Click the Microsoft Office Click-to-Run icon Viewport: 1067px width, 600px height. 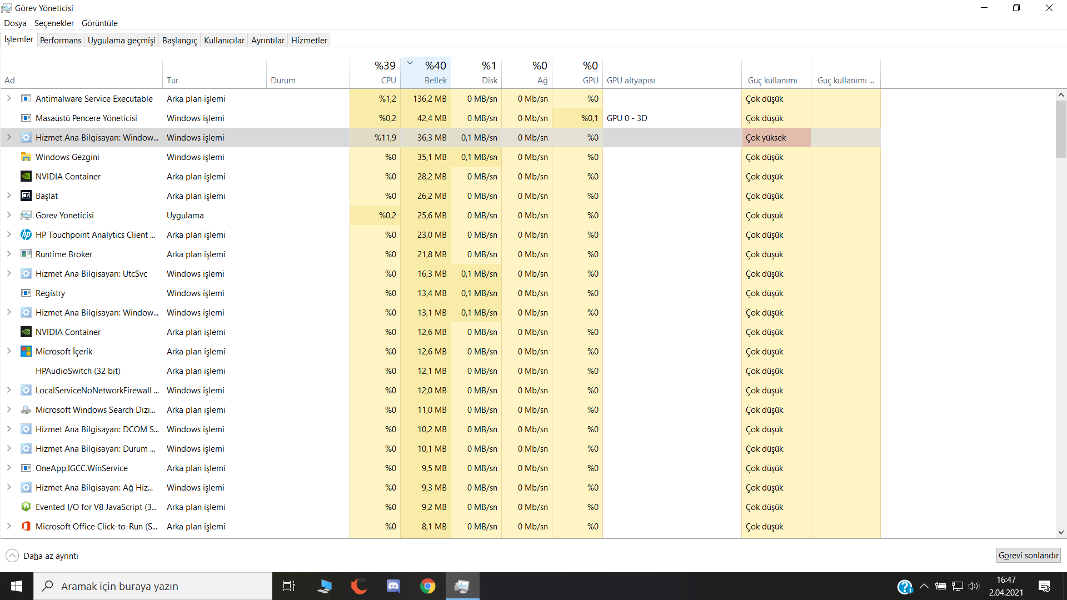click(26, 526)
